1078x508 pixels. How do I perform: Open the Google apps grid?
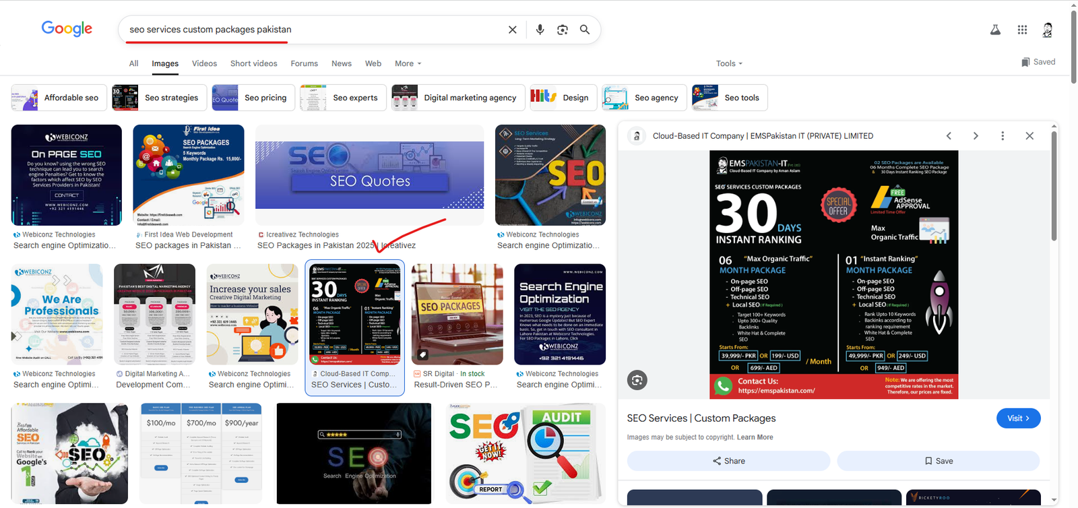coord(1022,30)
